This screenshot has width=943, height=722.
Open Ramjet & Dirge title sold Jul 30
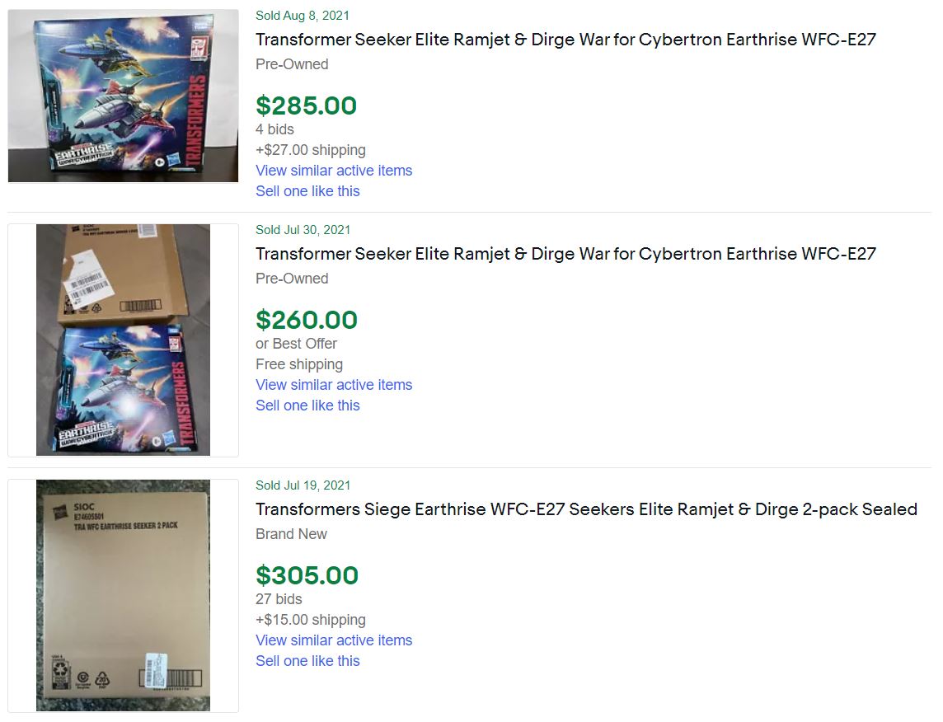pos(565,254)
